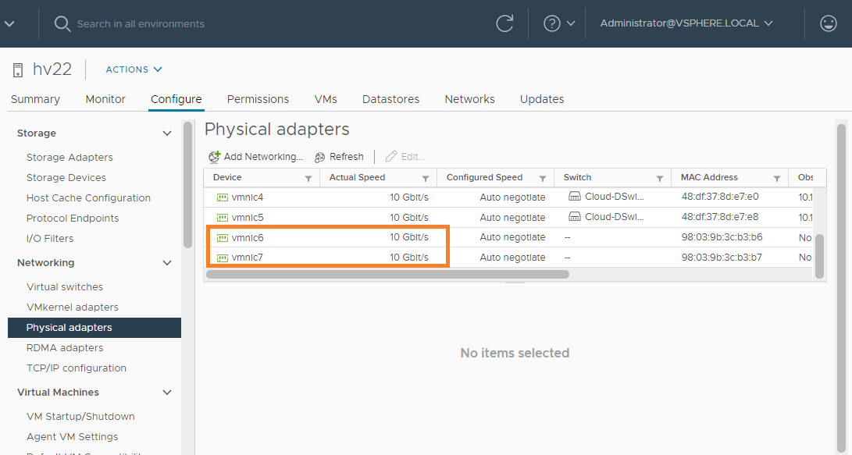Image resolution: width=852 pixels, height=455 pixels.
Task: Collapse the Networking section
Action: tap(166, 263)
